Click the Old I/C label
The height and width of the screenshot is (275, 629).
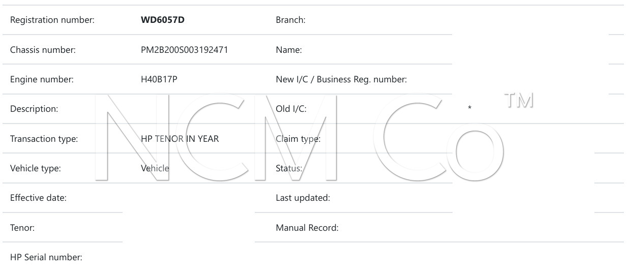291,109
